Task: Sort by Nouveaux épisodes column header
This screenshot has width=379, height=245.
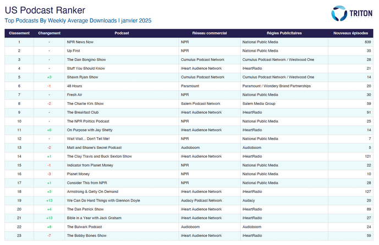Action: coord(351,33)
